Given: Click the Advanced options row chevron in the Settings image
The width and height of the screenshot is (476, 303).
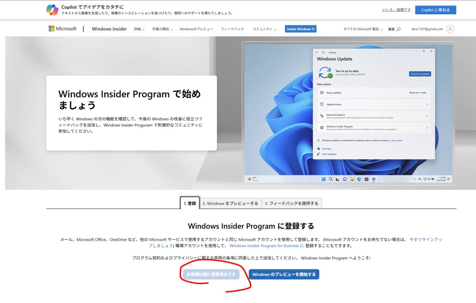Looking at the screenshot, I should (x=427, y=116).
